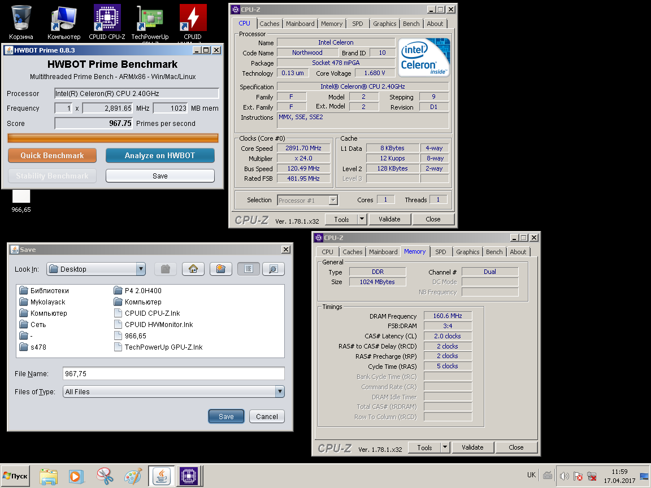651x488 pixels.
Task: Open the Snipping Tool from the taskbar
Action: 105,476
